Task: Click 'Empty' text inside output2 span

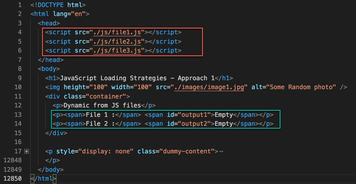Action: coord(224,124)
